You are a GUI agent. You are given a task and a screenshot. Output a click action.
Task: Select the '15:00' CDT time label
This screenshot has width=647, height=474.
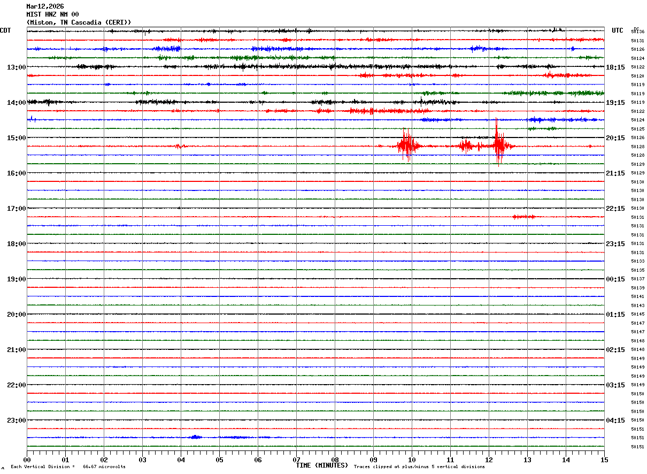point(16,138)
